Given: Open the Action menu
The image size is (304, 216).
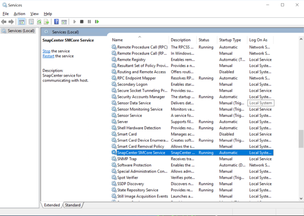Looking at the screenshot, I should click(x=19, y=13).
